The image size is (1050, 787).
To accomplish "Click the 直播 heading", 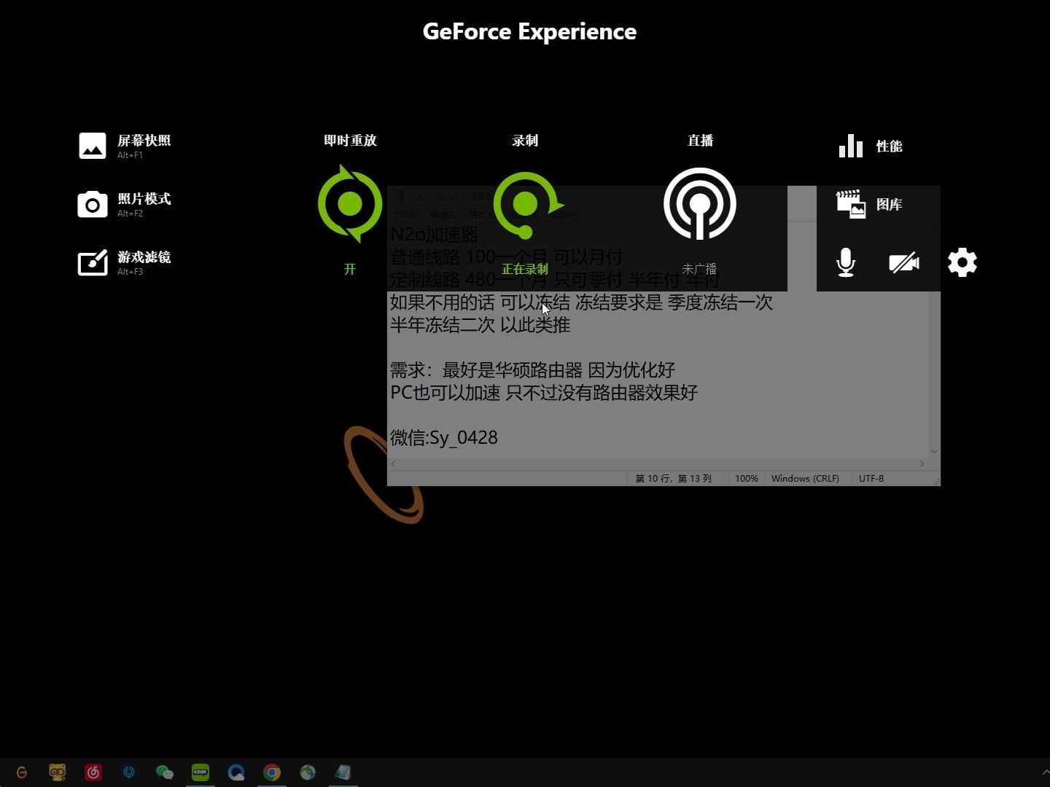I will click(700, 141).
